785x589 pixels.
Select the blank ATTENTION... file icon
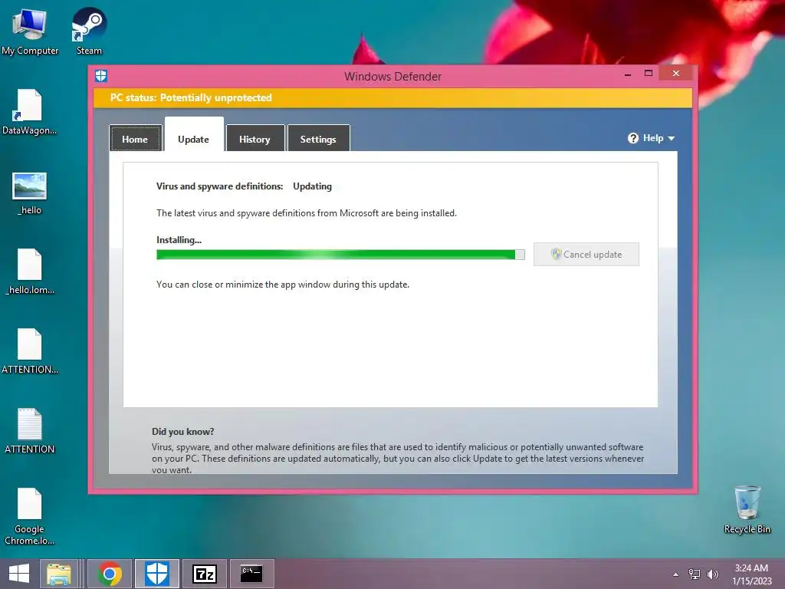tap(30, 350)
